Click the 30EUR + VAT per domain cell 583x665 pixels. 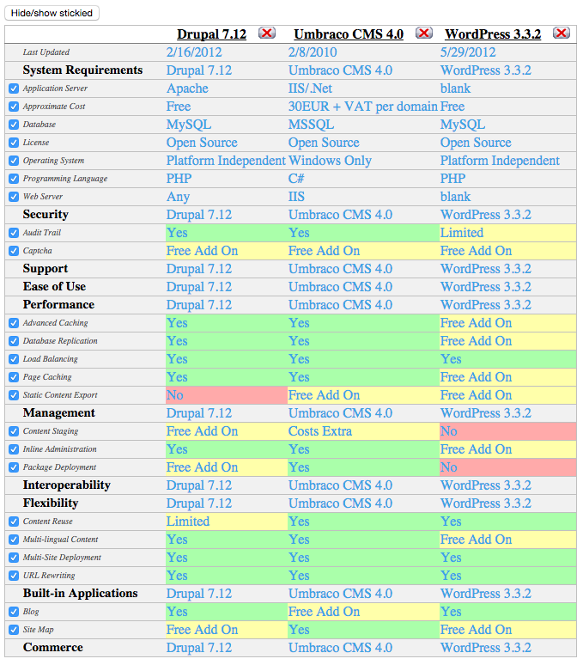click(362, 107)
